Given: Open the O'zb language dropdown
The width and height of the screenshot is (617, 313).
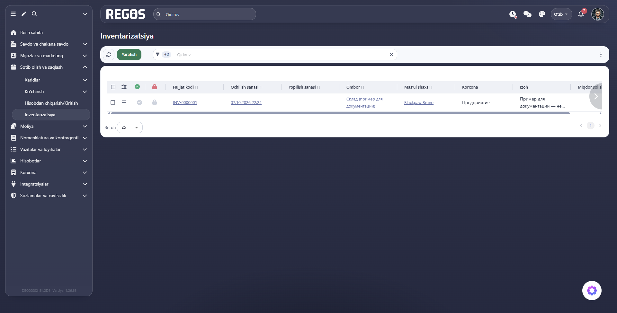Looking at the screenshot, I should coord(561,14).
